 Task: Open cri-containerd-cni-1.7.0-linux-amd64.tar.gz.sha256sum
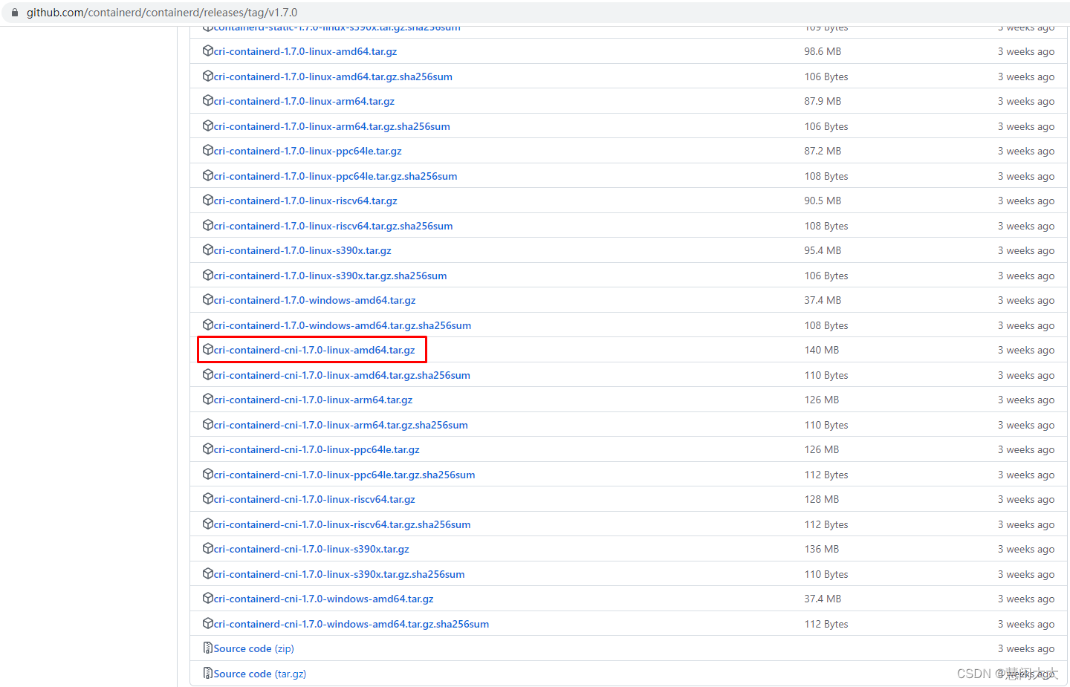[x=342, y=375]
